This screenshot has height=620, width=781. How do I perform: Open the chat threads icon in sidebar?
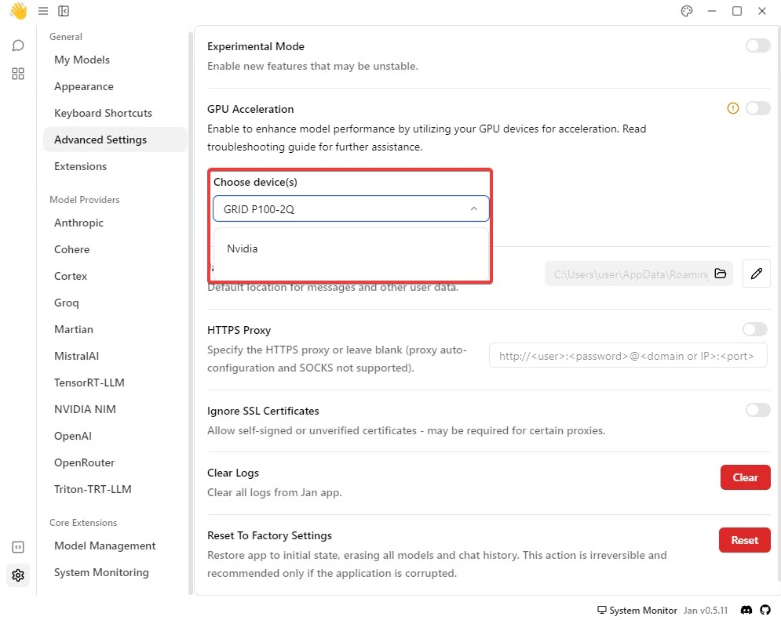tap(18, 46)
